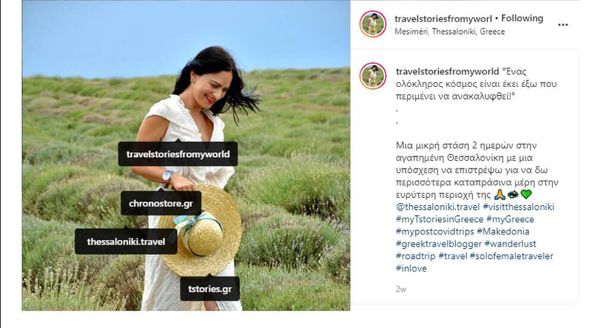Toggle the Following status button
The width and height of the screenshot is (596, 328).
click(x=522, y=18)
